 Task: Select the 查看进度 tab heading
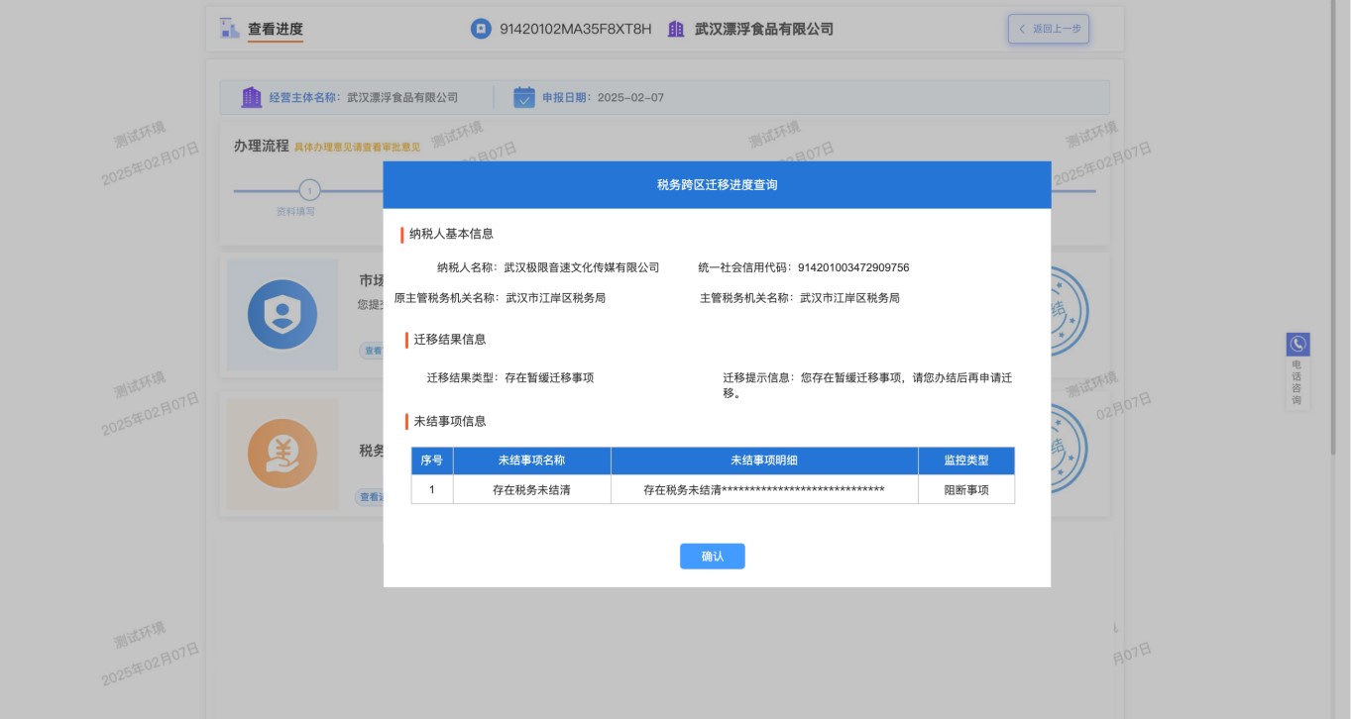pyautogui.click(x=275, y=29)
